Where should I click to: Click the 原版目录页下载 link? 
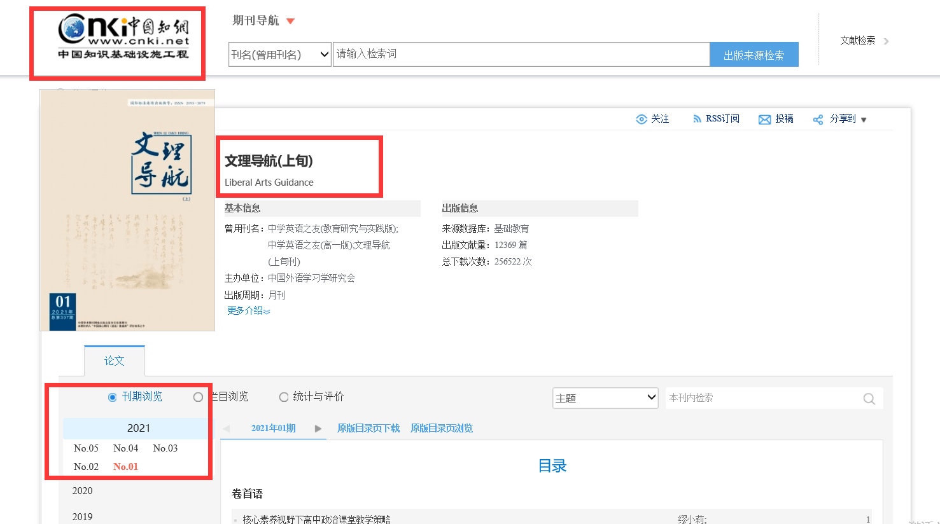click(x=368, y=428)
